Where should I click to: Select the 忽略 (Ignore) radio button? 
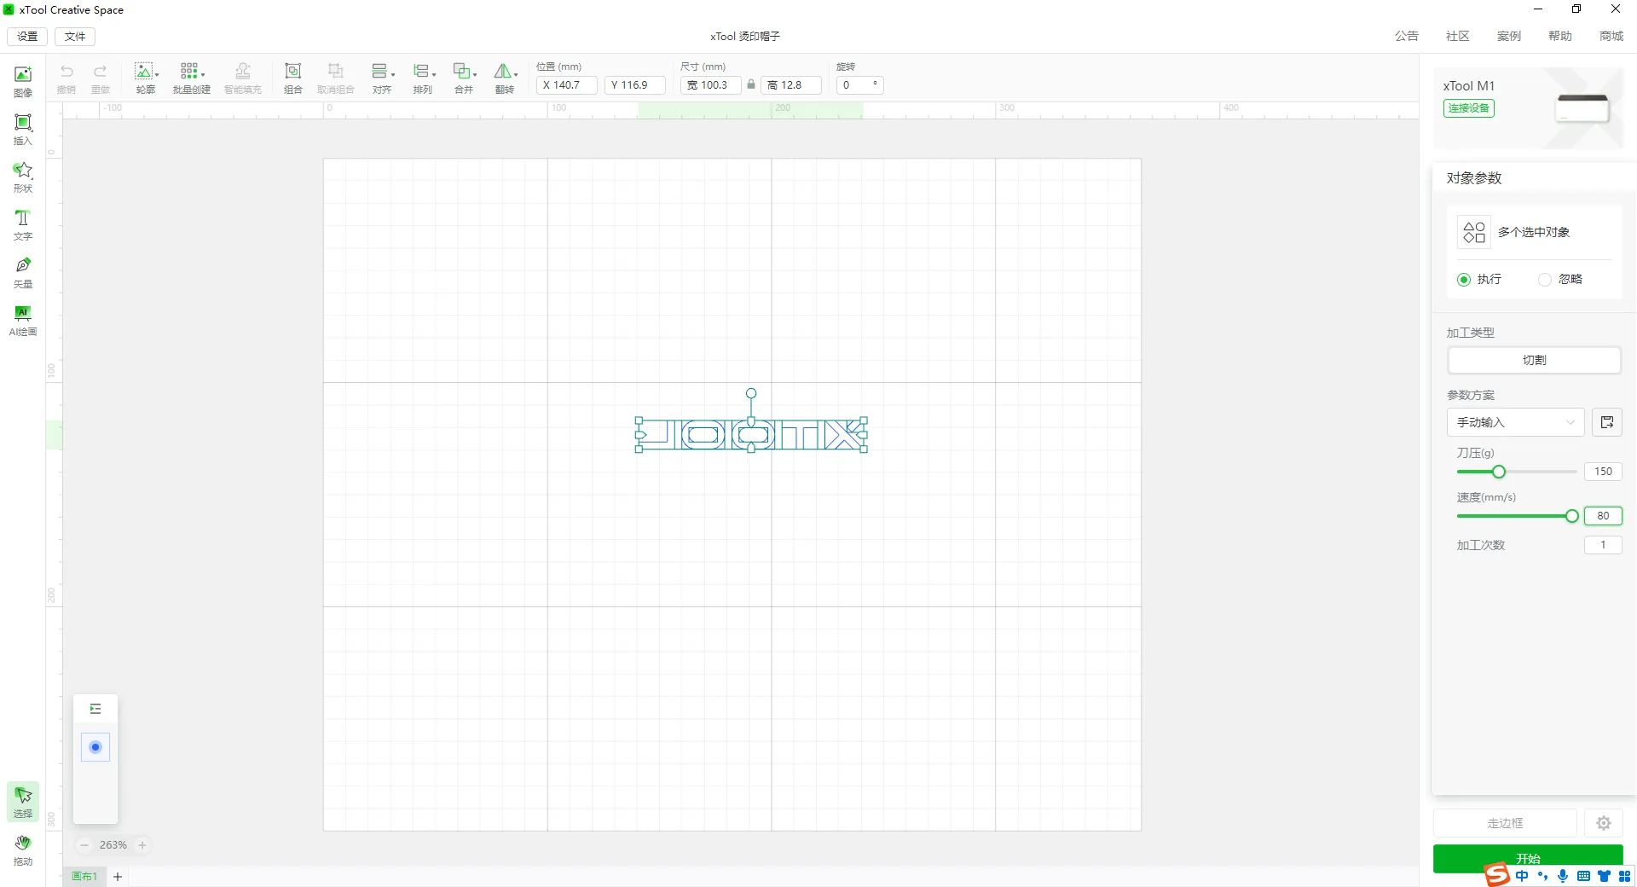[x=1545, y=280]
